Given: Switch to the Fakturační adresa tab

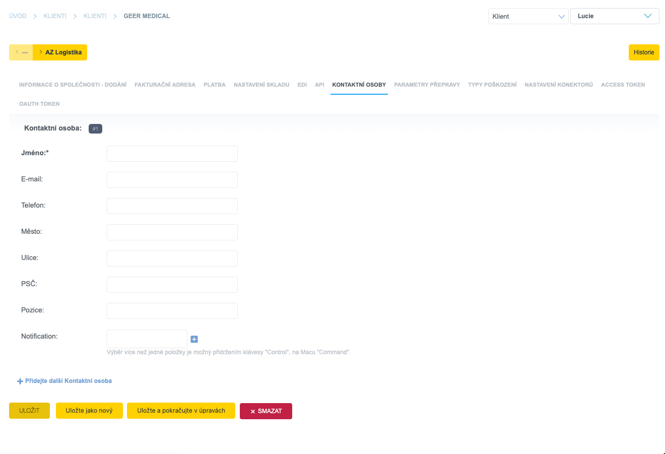Looking at the screenshot, I should point(165,85).
